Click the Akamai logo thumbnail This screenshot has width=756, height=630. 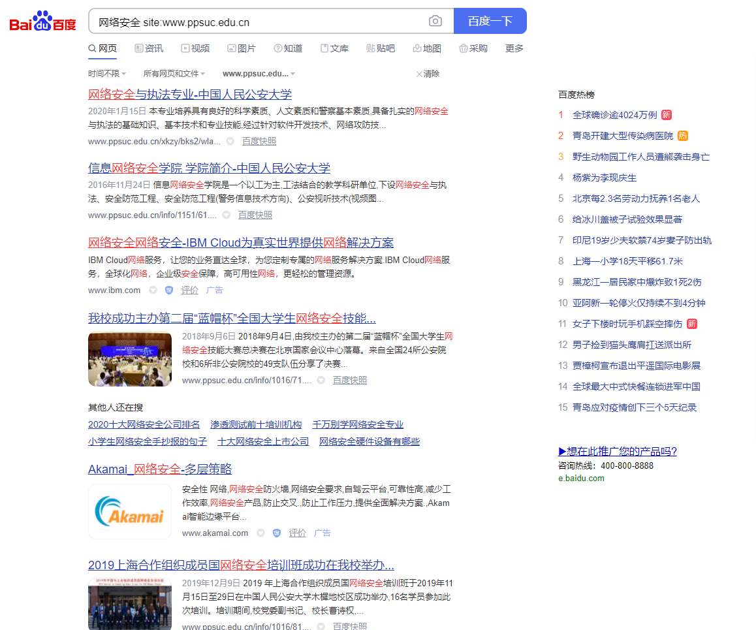tap(130, 511)
